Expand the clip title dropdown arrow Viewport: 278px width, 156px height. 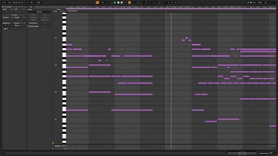click(x=5, y=7)
